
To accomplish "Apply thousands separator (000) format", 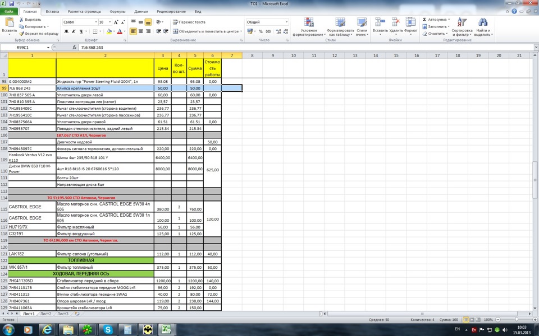I will click(x=268, y=31).
